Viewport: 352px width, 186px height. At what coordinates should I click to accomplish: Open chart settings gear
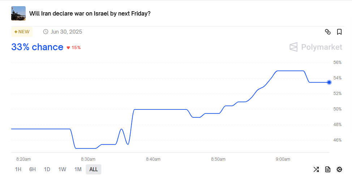pyautogui.click(x=339, y=169)
